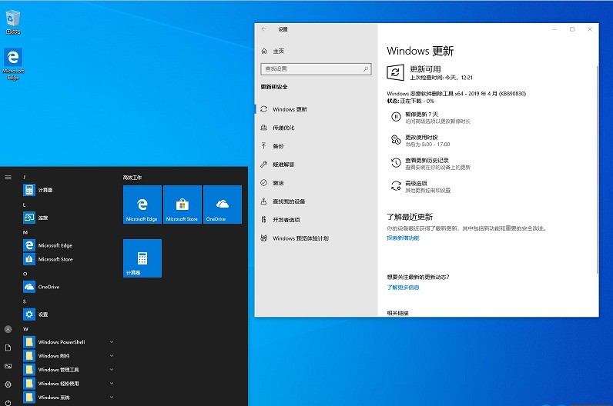Click the pause updates icon
The image size is (613, 406).
[396, 117]
